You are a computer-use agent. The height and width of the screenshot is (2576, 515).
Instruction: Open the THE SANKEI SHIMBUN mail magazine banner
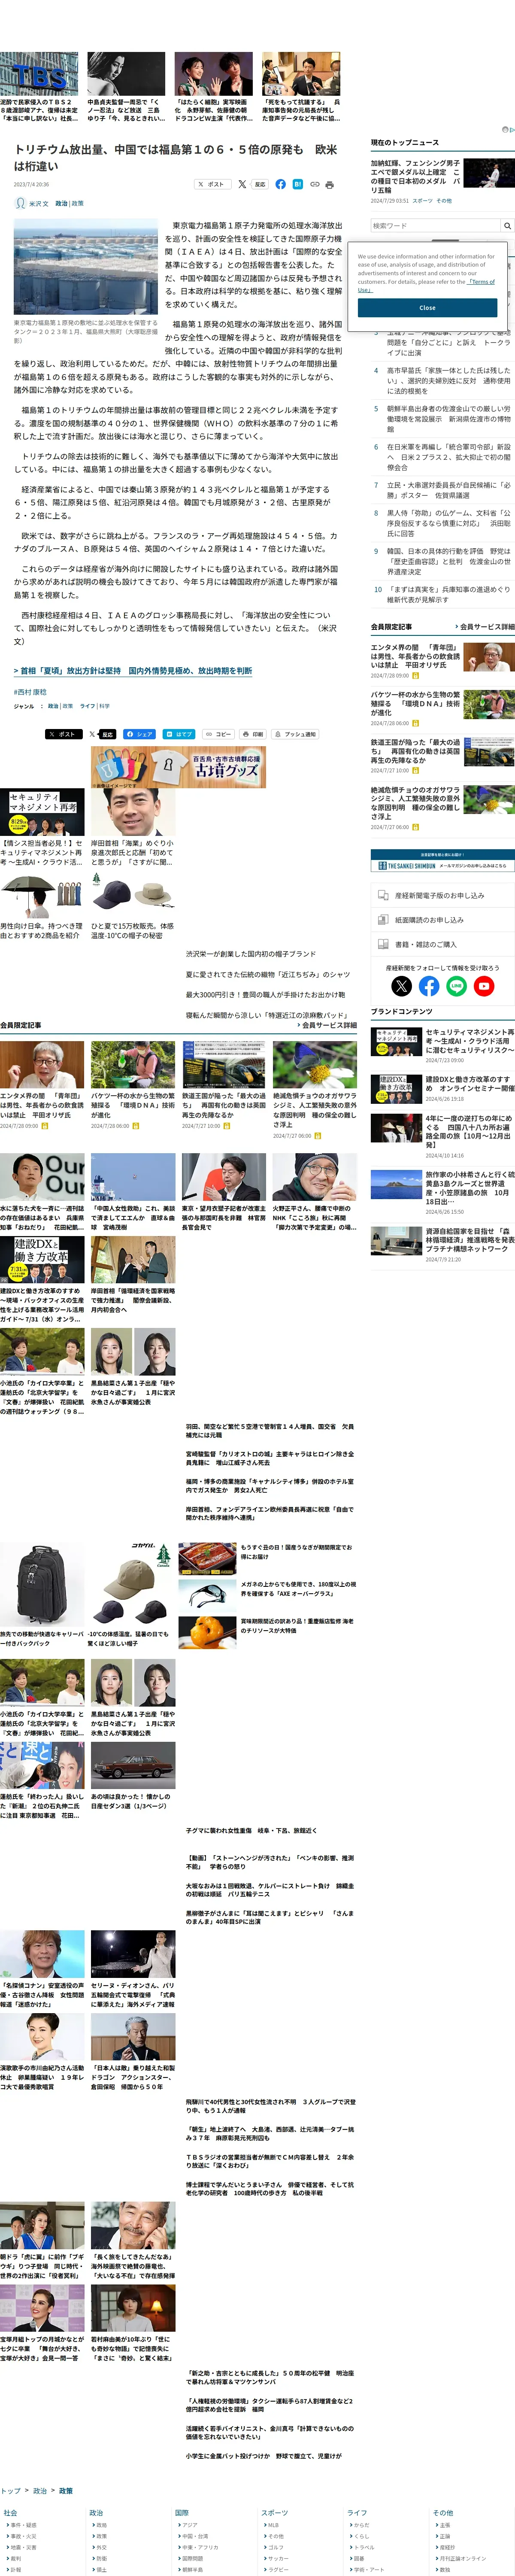coord(442,861)
